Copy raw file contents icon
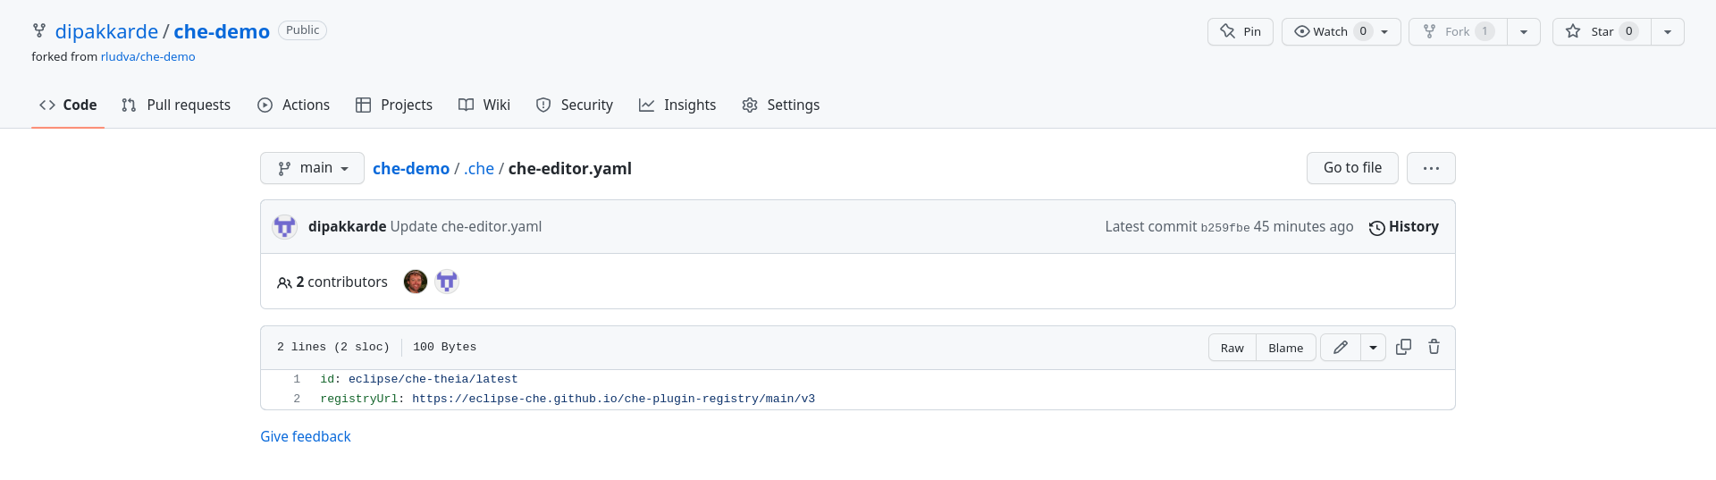This screenshot has width=1716, height=480. coord(1403,347)
